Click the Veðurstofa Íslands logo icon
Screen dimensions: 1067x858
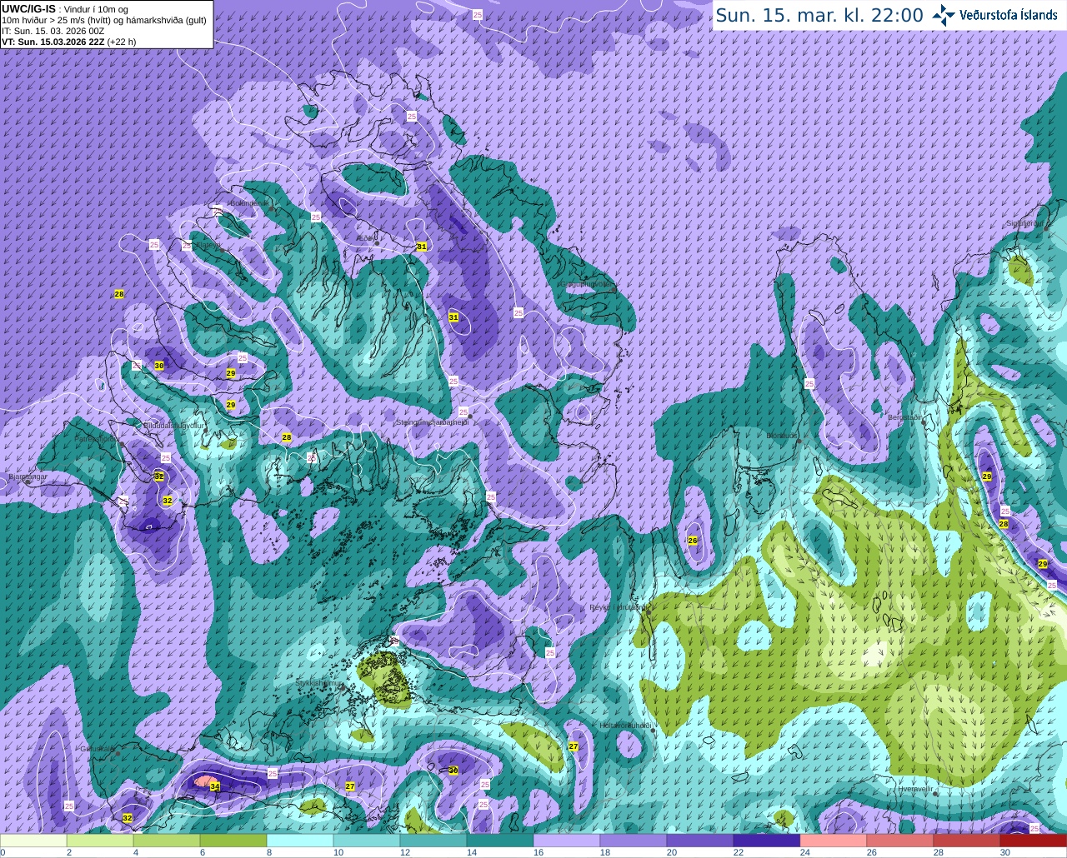943,15
